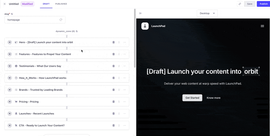Click the slug input field
This screenshot has width=270, height=136.
[32, 20]
